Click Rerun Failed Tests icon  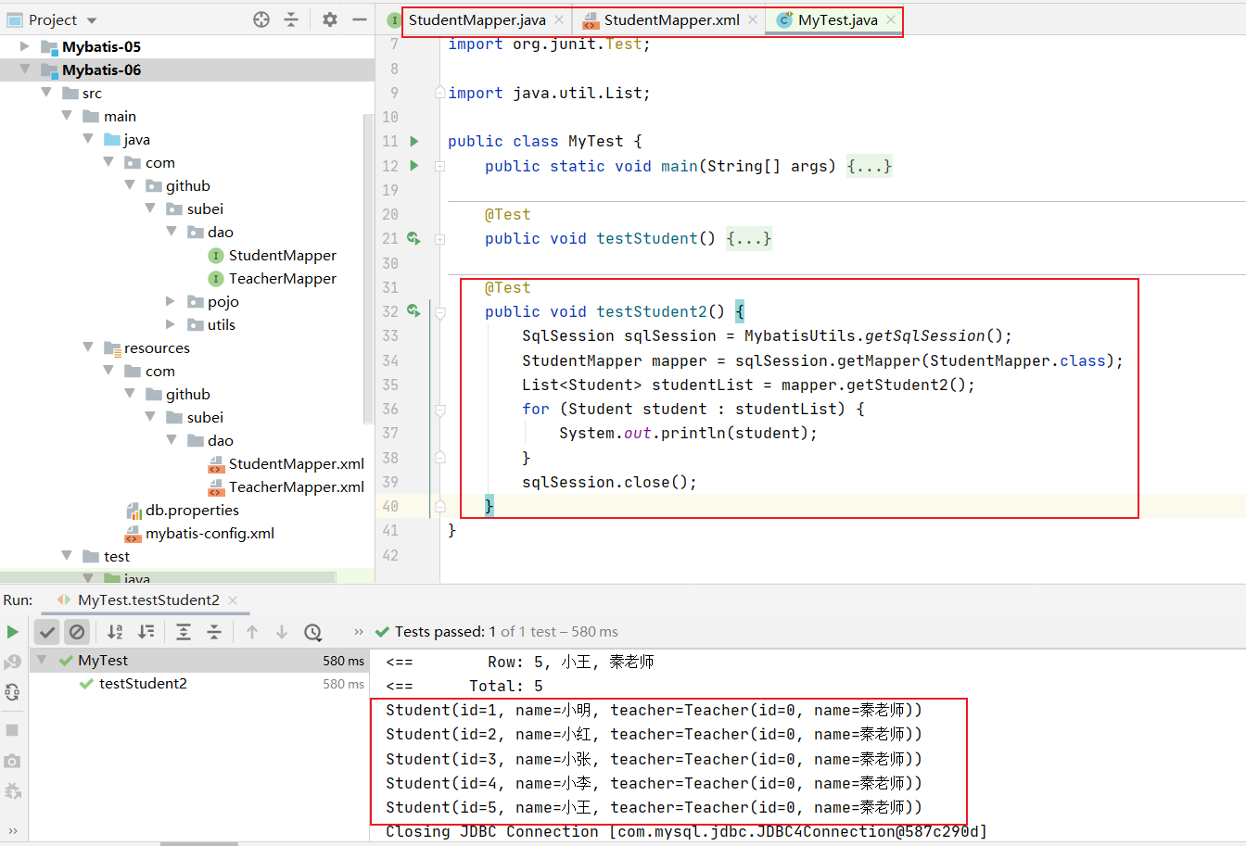coord(12,663)
